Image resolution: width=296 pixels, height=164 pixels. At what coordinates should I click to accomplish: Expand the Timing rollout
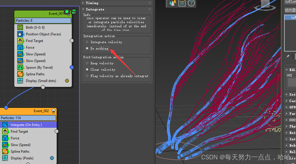83,3
